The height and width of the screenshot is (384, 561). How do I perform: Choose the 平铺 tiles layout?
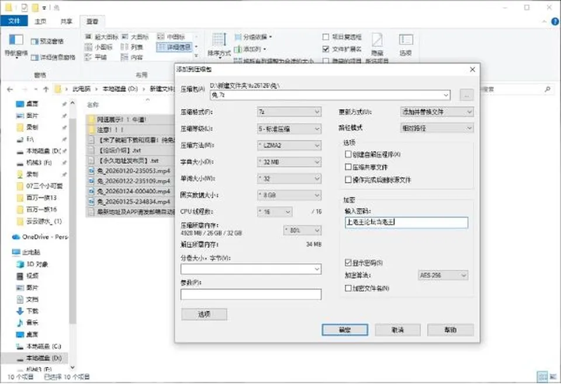pos(96,57)
